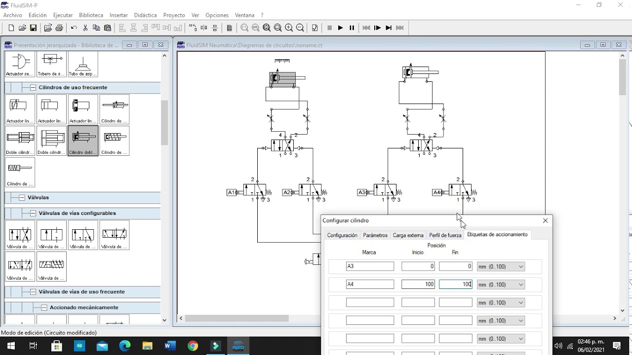Click the Inicio field of the A4 row
The height and width of the screenshot is (355, 632).
(x=418, y=284)
